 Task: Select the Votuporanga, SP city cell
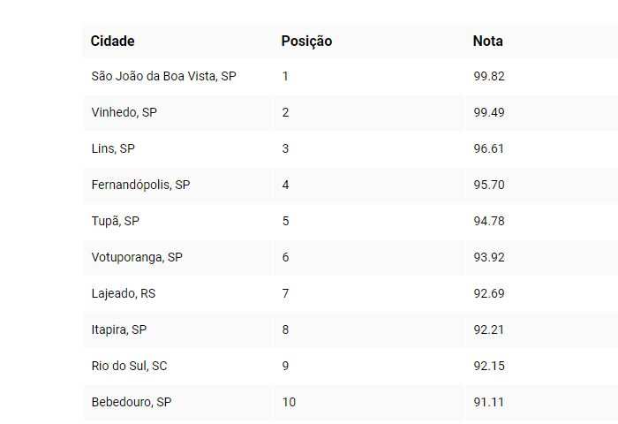tap(137, 257)
